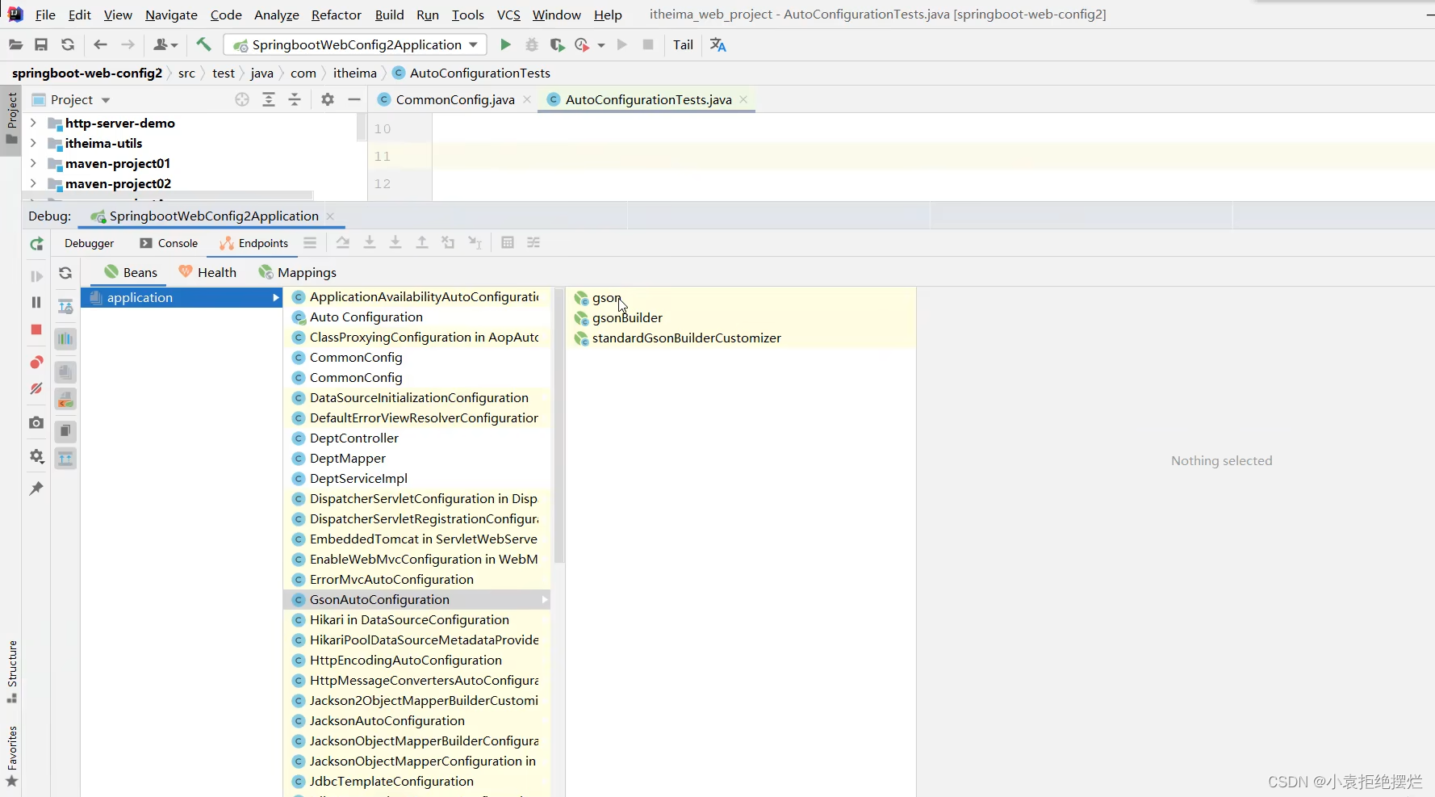Switch to the CommonConfig.java editor tab
This screenshot has height=797, width=1435.
pyautogui.click(x=454, y=99)
